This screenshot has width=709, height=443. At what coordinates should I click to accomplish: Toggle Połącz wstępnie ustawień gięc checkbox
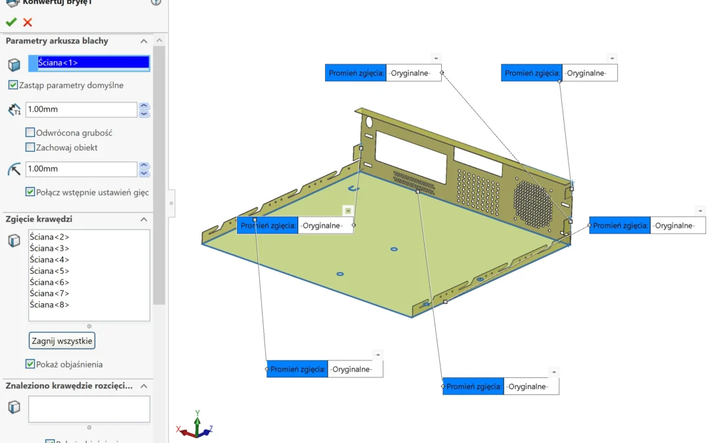point(30,192)
